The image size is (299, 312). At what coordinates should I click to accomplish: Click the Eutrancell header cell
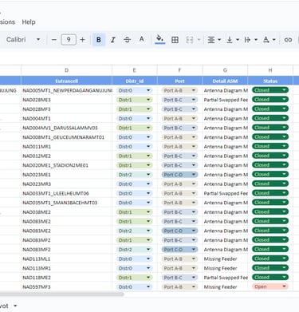(66, 81)
